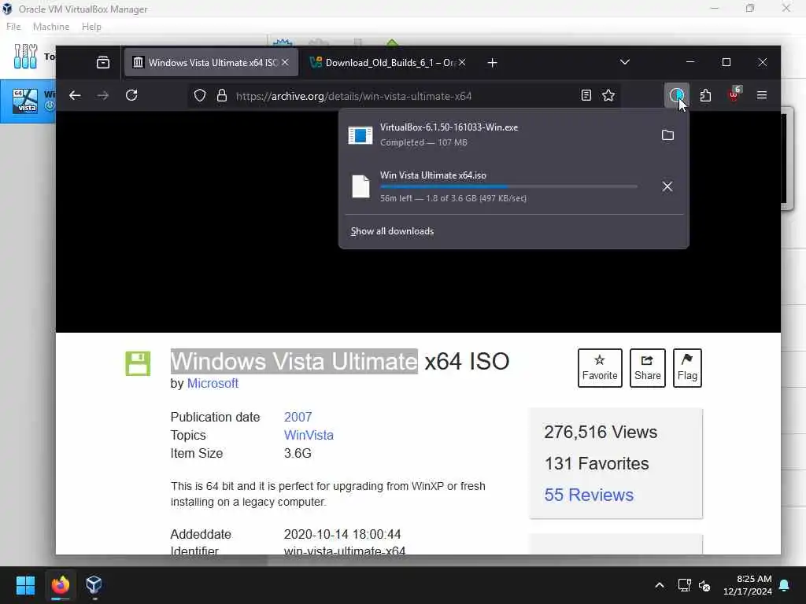806x604 pixels.
Task: Click Win Vista Ultimate x64.iso filename
Action: pyautogui.click(x=433, y=175)
